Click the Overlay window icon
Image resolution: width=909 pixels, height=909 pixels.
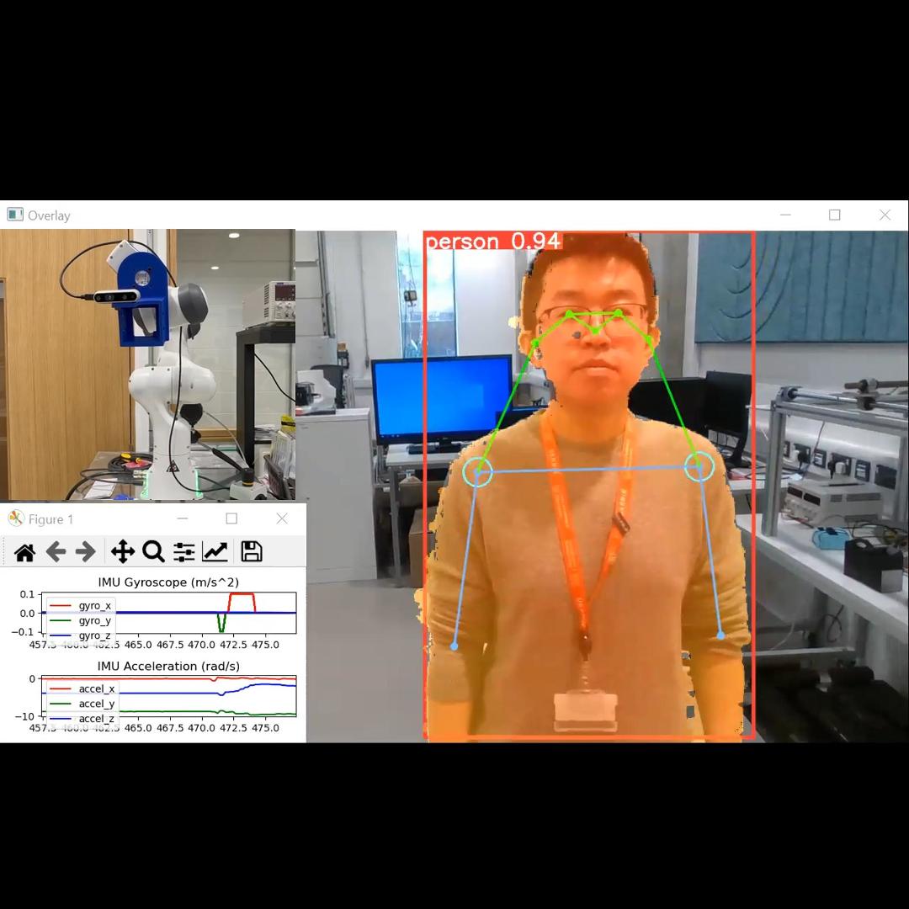coord(15,215)
